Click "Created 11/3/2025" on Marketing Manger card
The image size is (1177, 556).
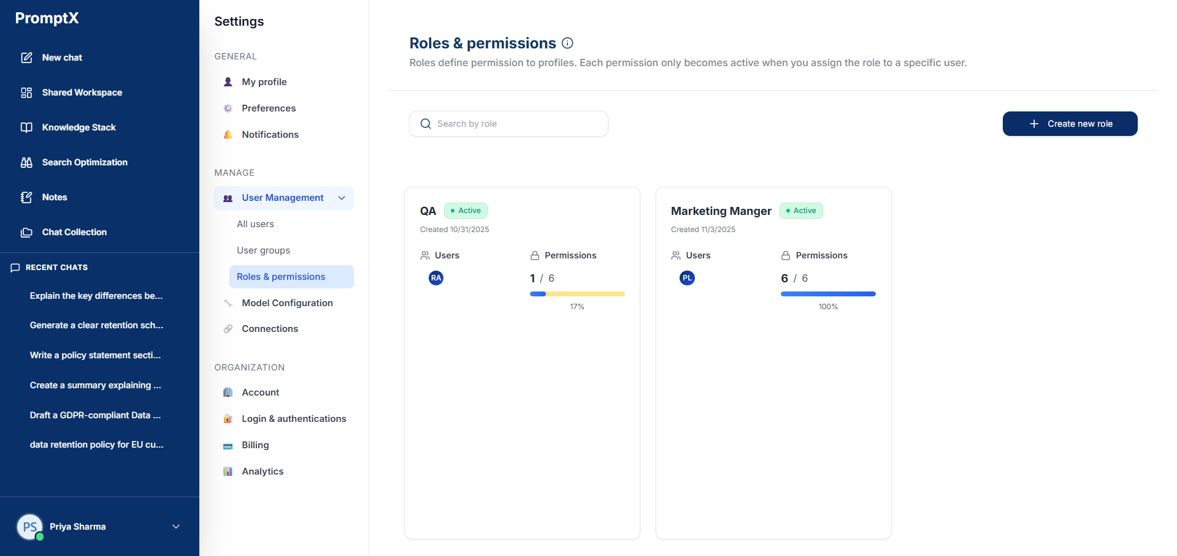point(703,230)
